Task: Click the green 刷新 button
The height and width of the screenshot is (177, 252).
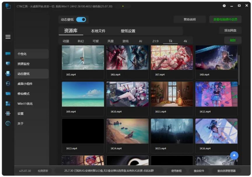Action: pyautogui.click(x=233, y=40)
